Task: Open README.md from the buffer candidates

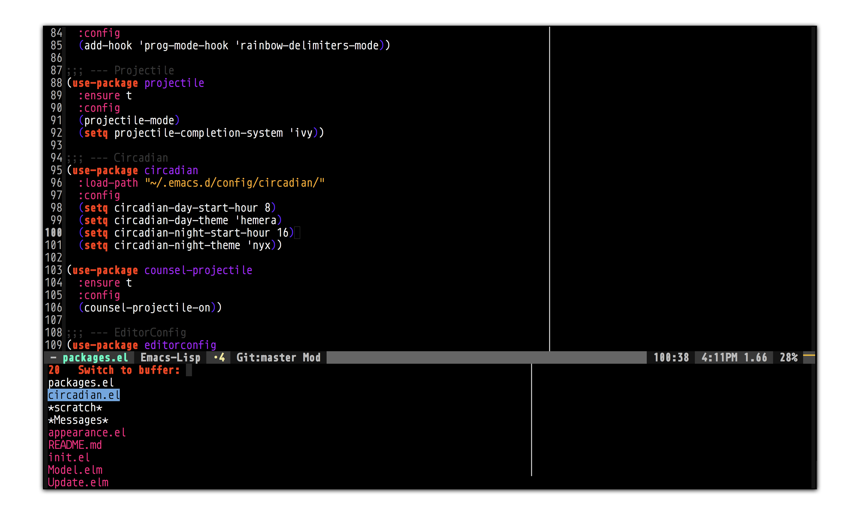Action: tap(75, 445)
